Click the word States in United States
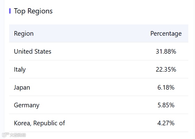This screenshot has height=139, width=195. (43, 52)
